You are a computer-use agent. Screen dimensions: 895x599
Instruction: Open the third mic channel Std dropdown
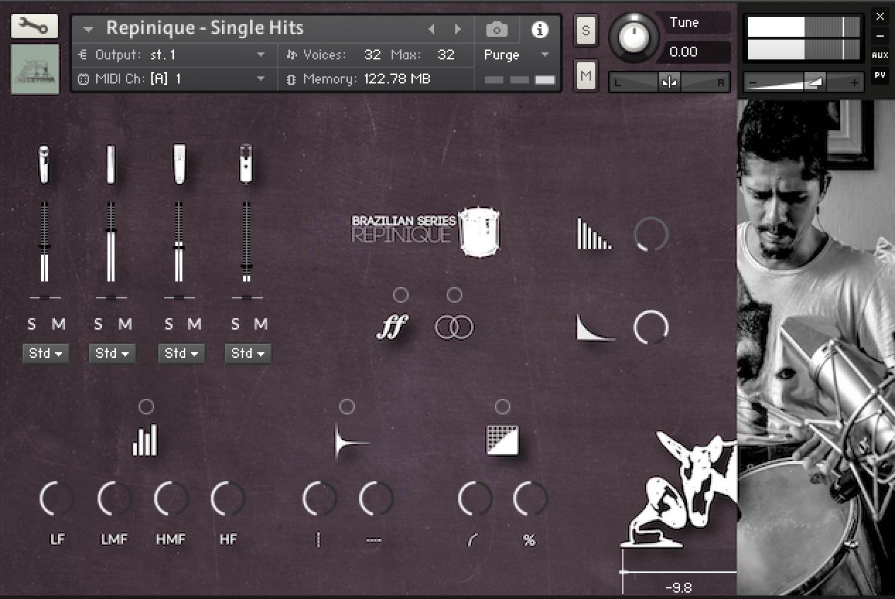[x=182, y=353]
